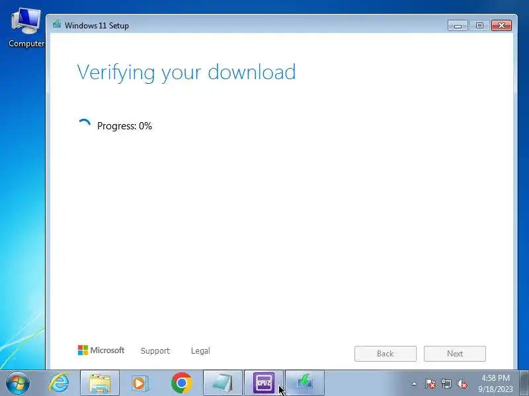
Task: Select Windows 11 Setup taskbar button
Action: point(305,383)
